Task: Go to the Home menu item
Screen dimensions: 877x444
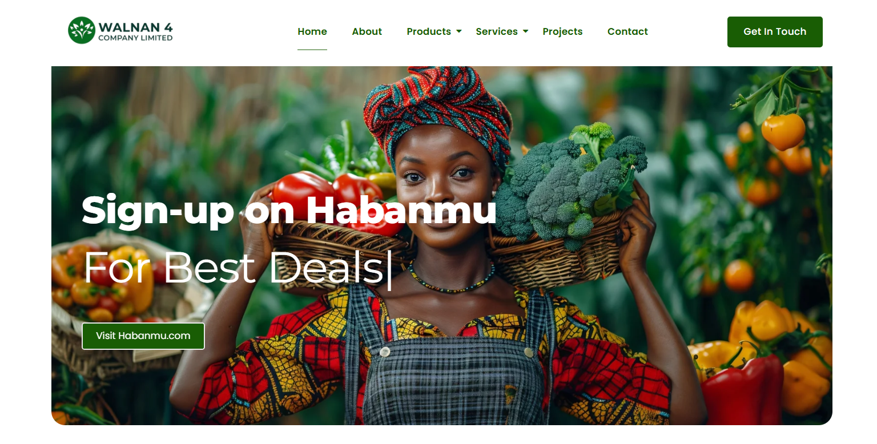Action: (312, 31)
